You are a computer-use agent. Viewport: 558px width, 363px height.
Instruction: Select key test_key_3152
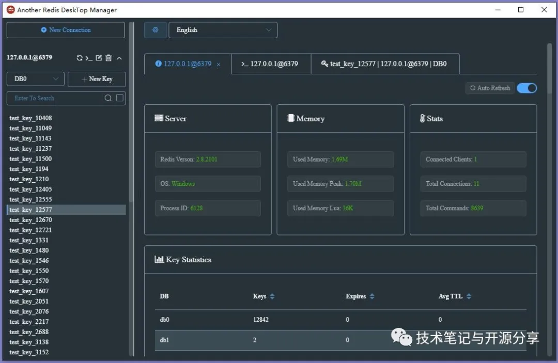tap(66, 352)
